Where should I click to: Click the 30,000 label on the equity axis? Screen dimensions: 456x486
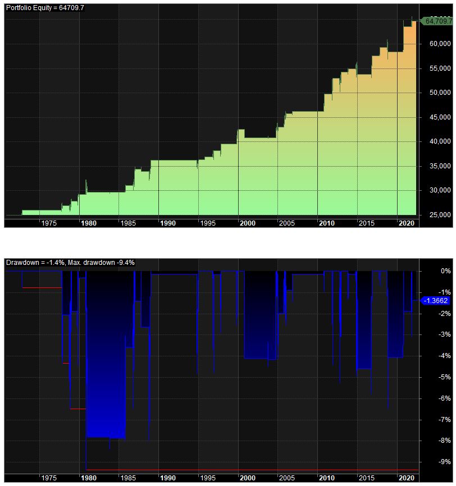[x=440, y=190]
